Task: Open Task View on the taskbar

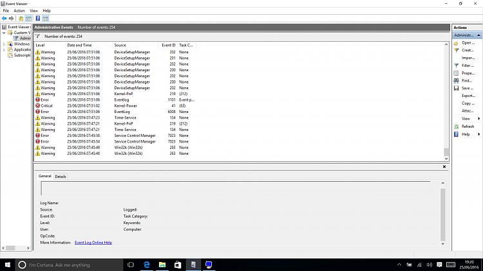Action: 131,264
